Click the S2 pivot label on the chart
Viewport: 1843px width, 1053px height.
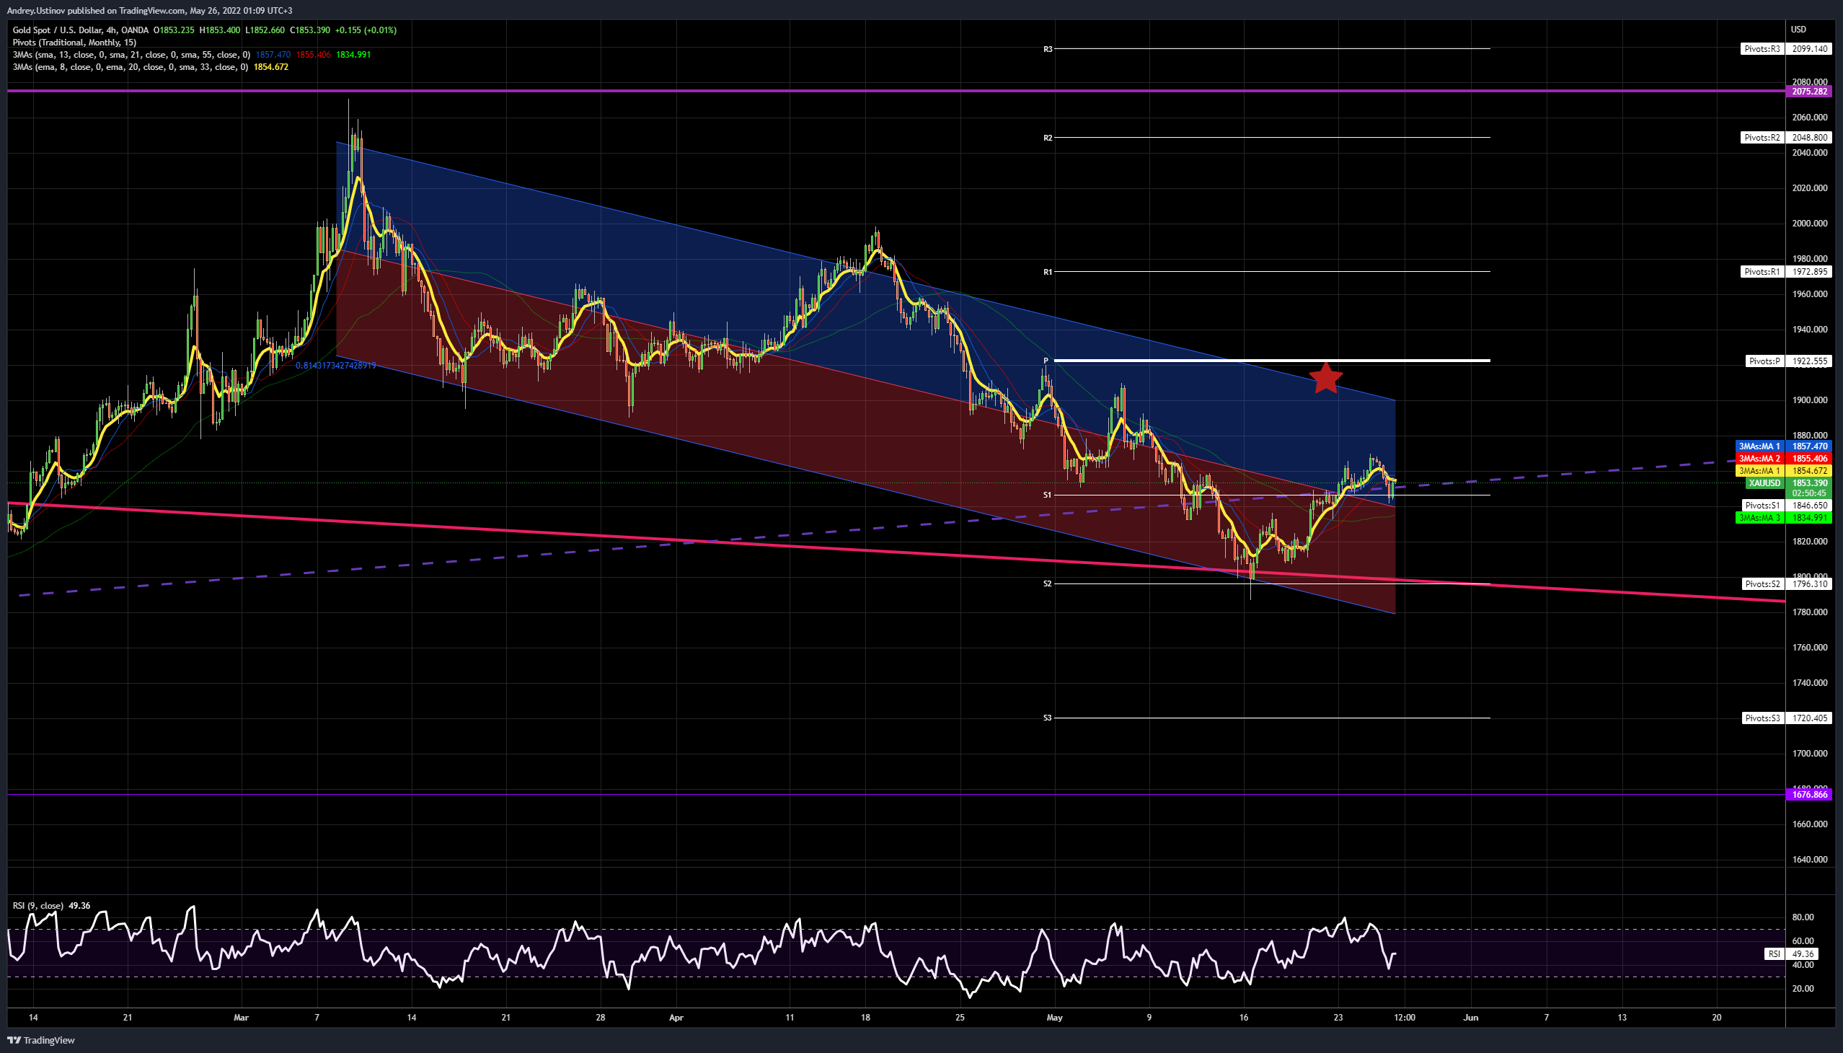(1047, 583)
